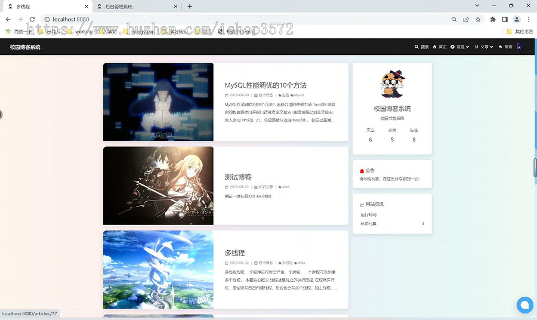This screenshot has width=537, height=320.
Task: Click the user avatar in the navbar
Action: pyautogui.click(x=520, y=47)
